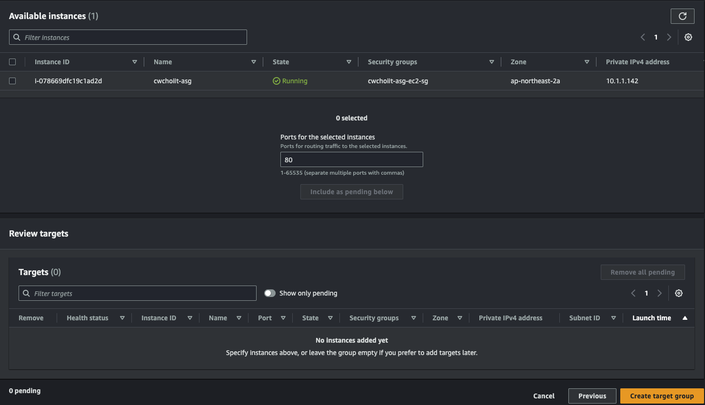The height and width of the screenshot is (405, 705).
Task: Click private IP 10.1.1.142
Action: pyautogui.click(x=622, y=81)
